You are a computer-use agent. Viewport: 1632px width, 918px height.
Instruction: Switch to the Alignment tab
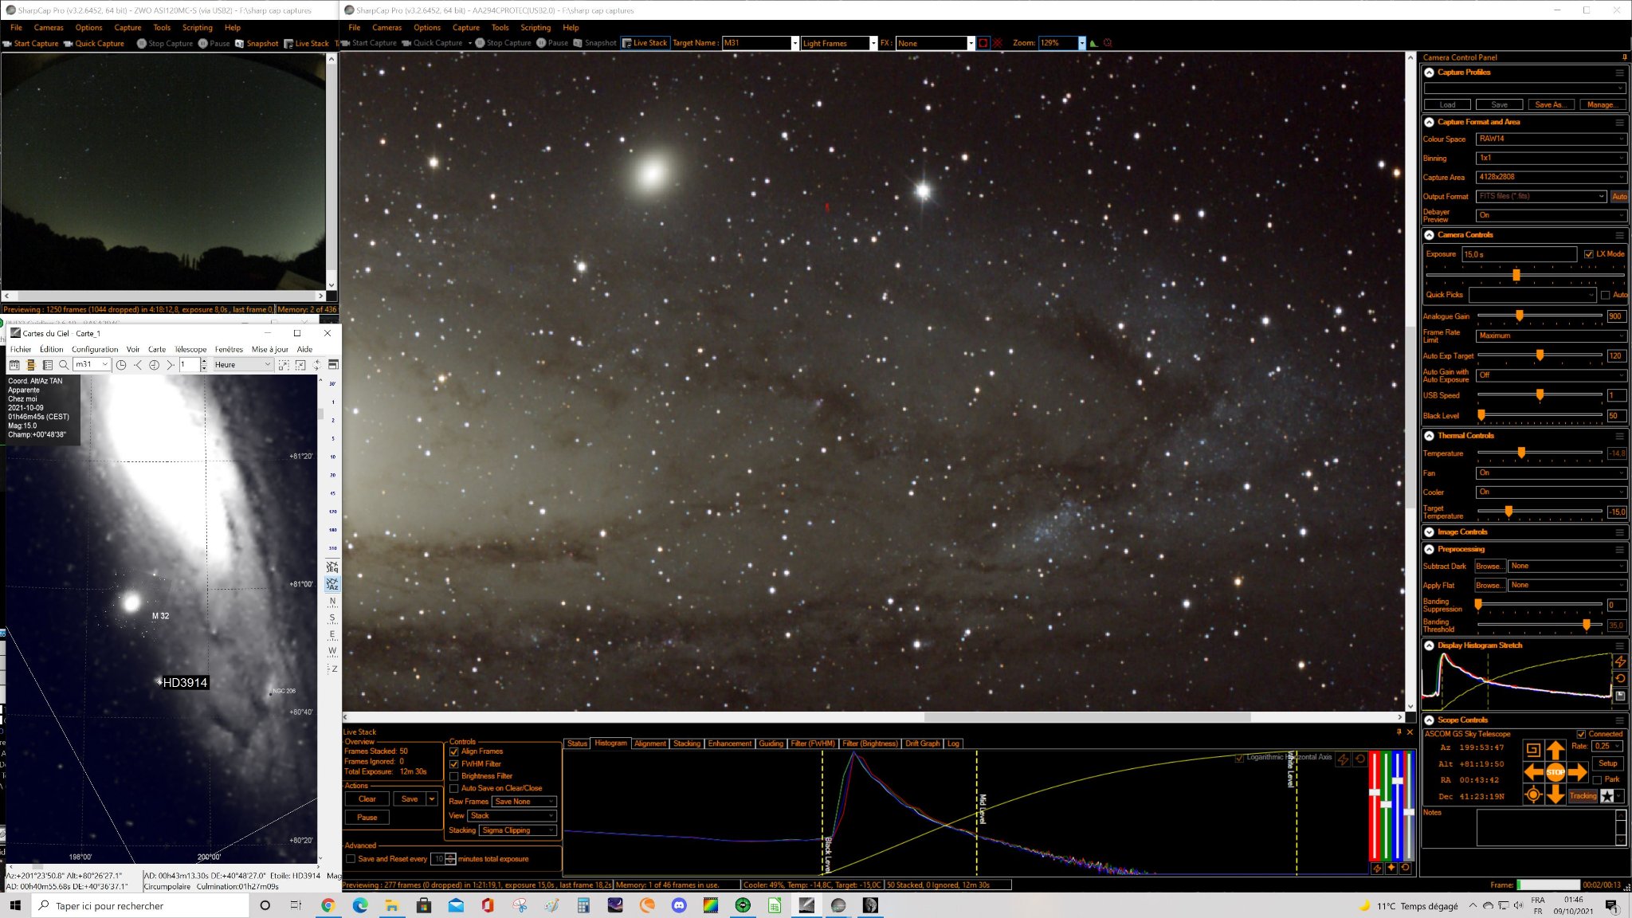point(649,743)
